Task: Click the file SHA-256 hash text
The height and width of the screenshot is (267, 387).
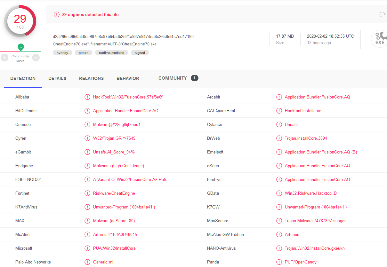Action: (123, 36)
